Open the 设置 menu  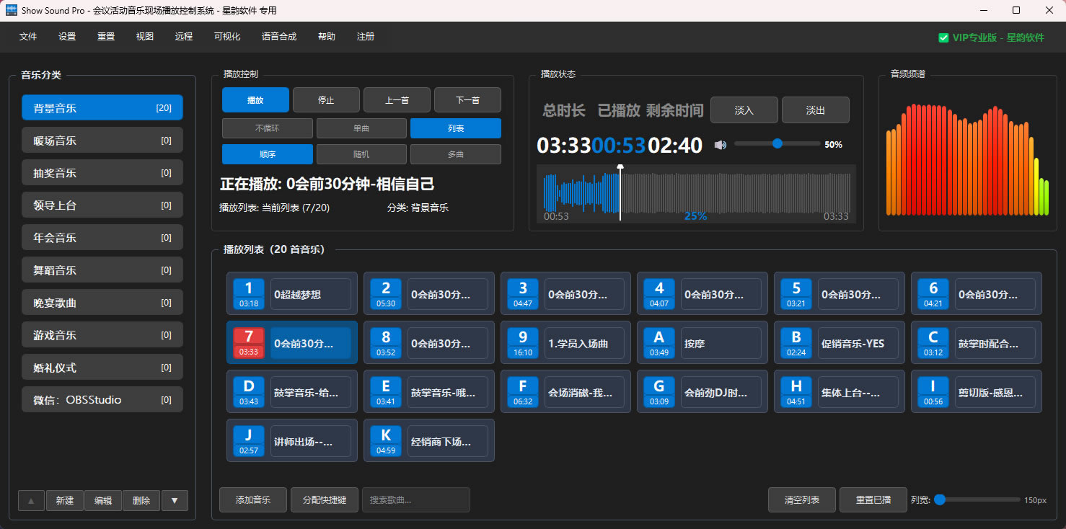tap(66, 36)
